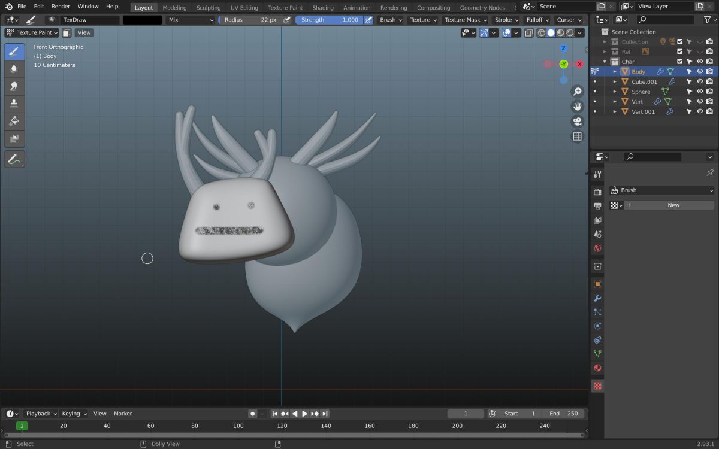Toggle Sphere render camera icon
719x449 pixels.
tap(709, 92)
